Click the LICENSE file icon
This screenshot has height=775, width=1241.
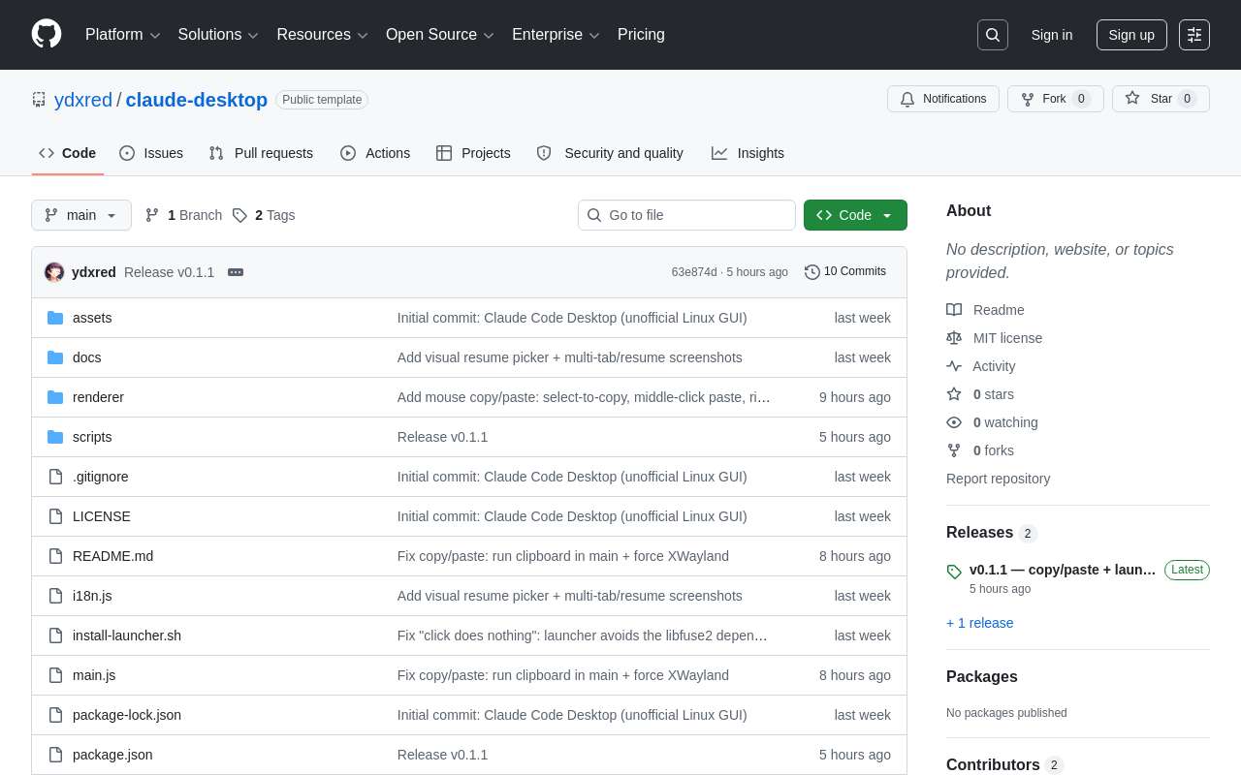point(55,516)
